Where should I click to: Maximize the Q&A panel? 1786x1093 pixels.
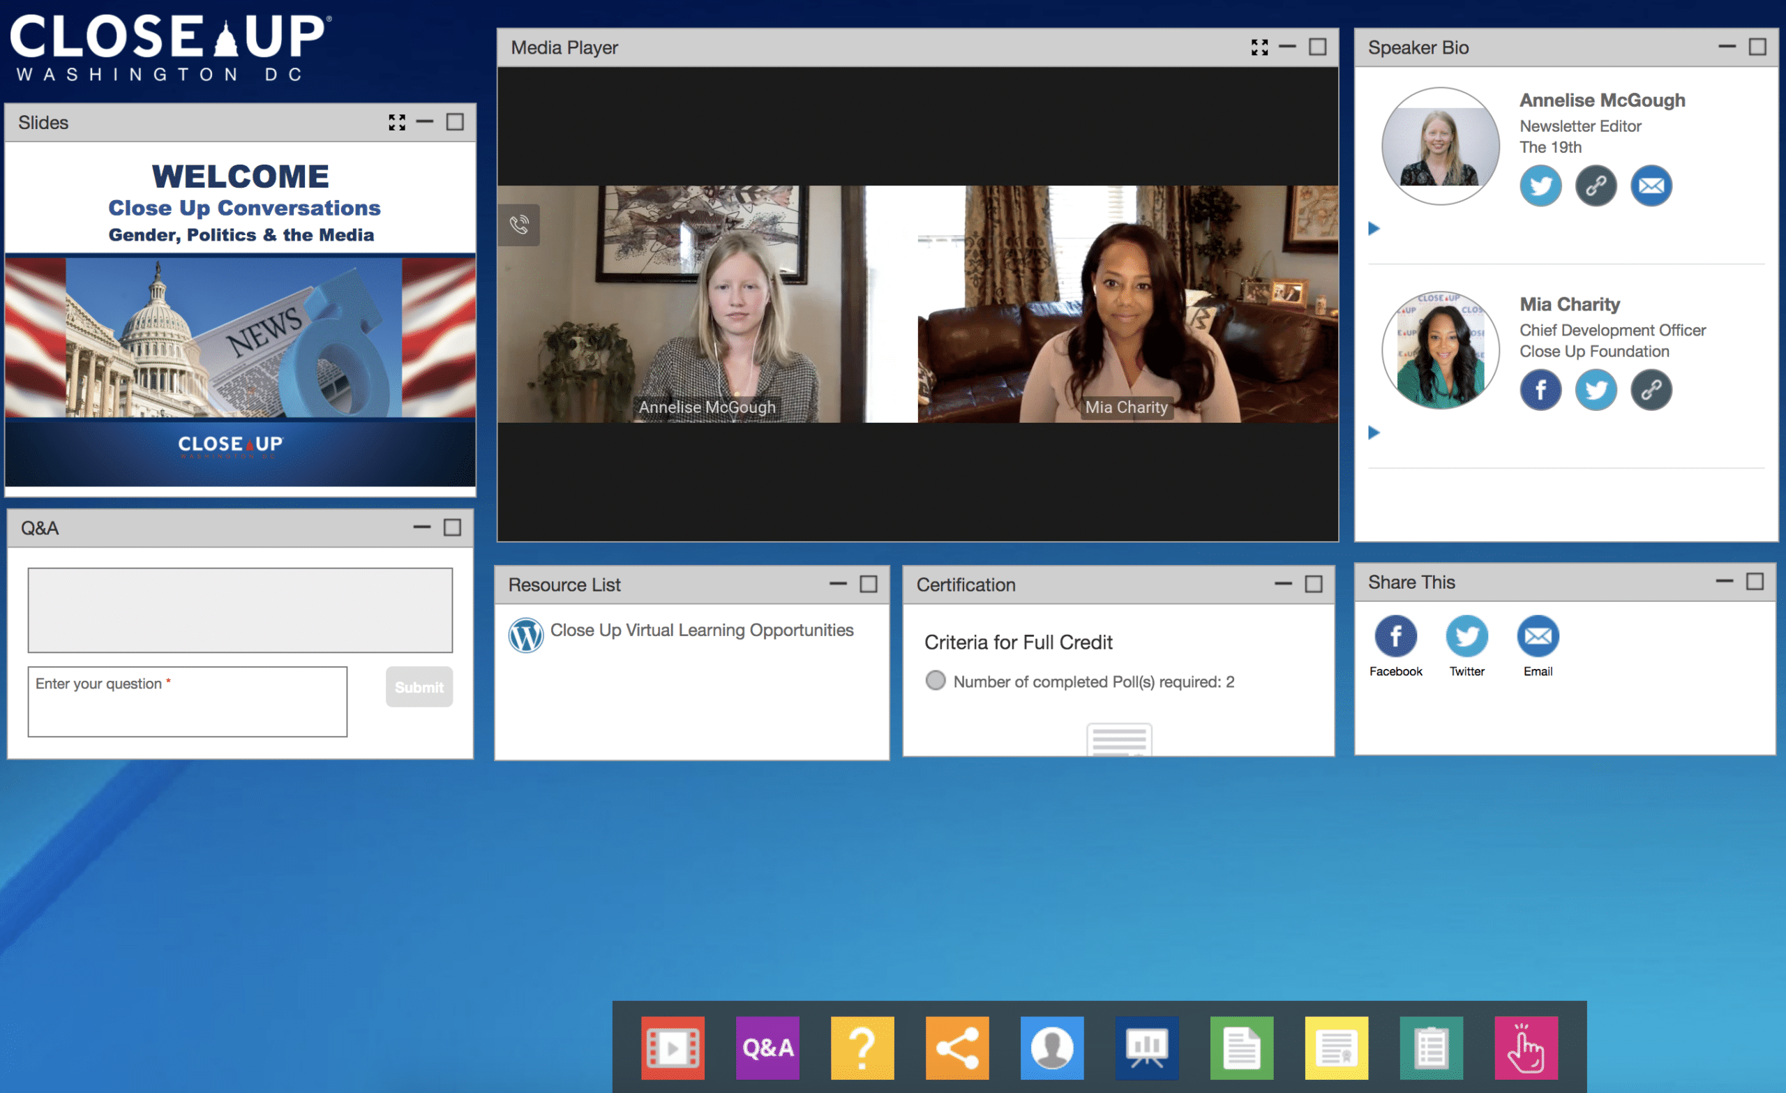tap(451, 527)
